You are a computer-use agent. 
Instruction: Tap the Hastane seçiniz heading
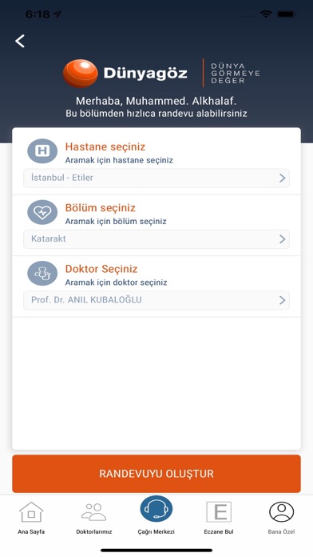[x=105, y=146]
